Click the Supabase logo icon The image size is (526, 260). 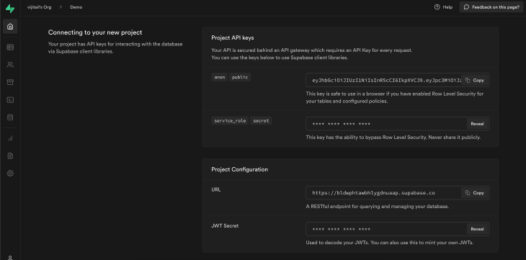coord(10,9)
